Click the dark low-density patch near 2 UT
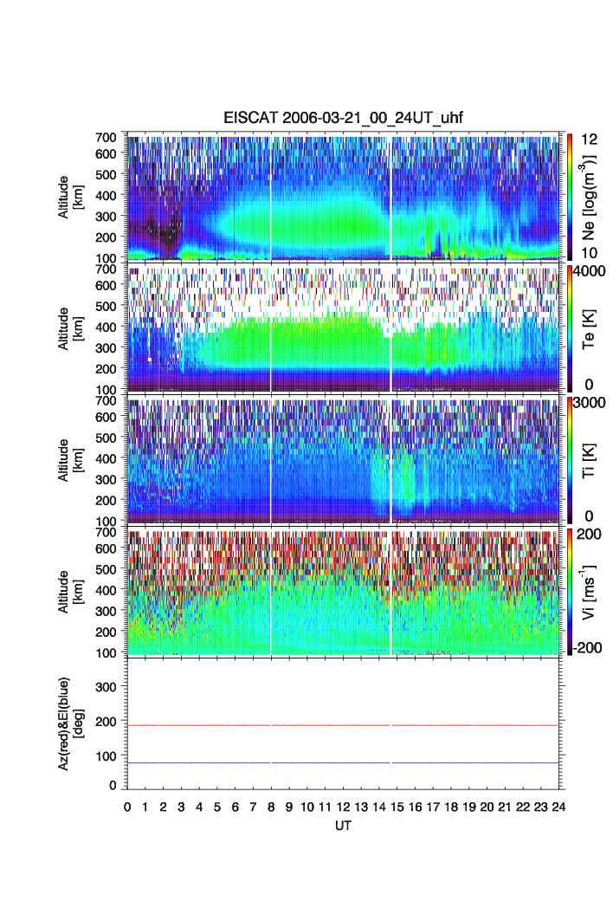Screen dimensions: 613x921 (164, 230)
